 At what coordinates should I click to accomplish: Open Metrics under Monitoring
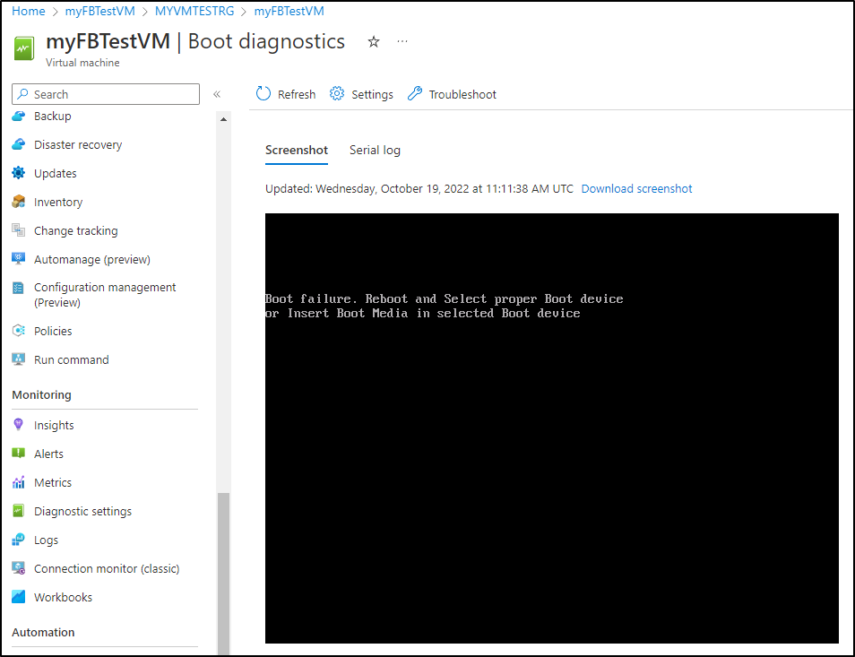(x=53, y=482)
